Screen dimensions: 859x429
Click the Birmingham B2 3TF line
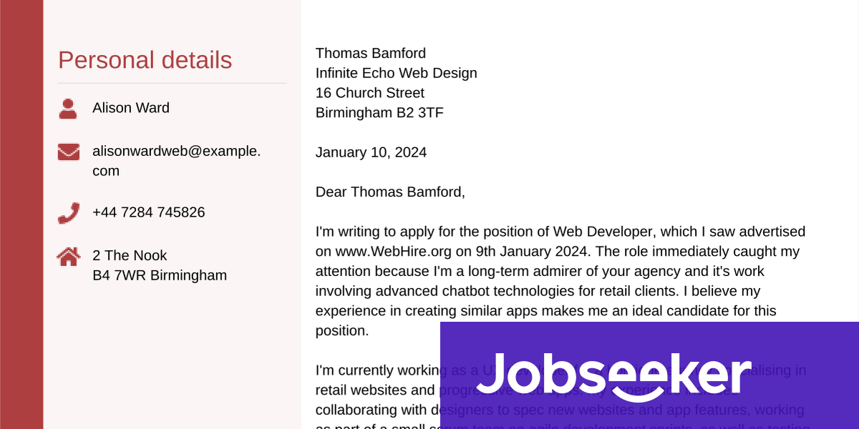379,113
